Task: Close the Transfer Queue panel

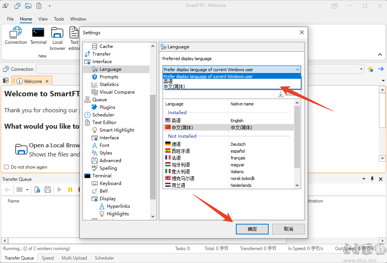Action: point(381,179)
